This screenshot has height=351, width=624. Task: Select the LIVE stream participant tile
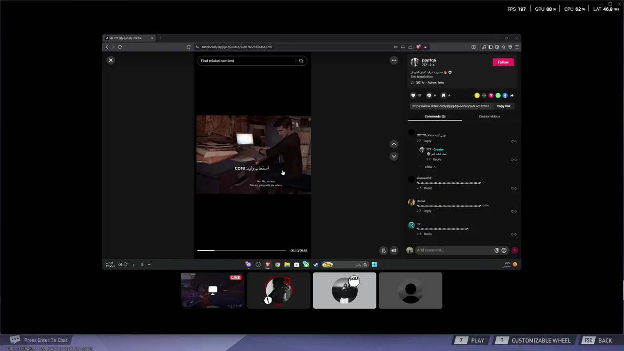click(x=213, y=291)
